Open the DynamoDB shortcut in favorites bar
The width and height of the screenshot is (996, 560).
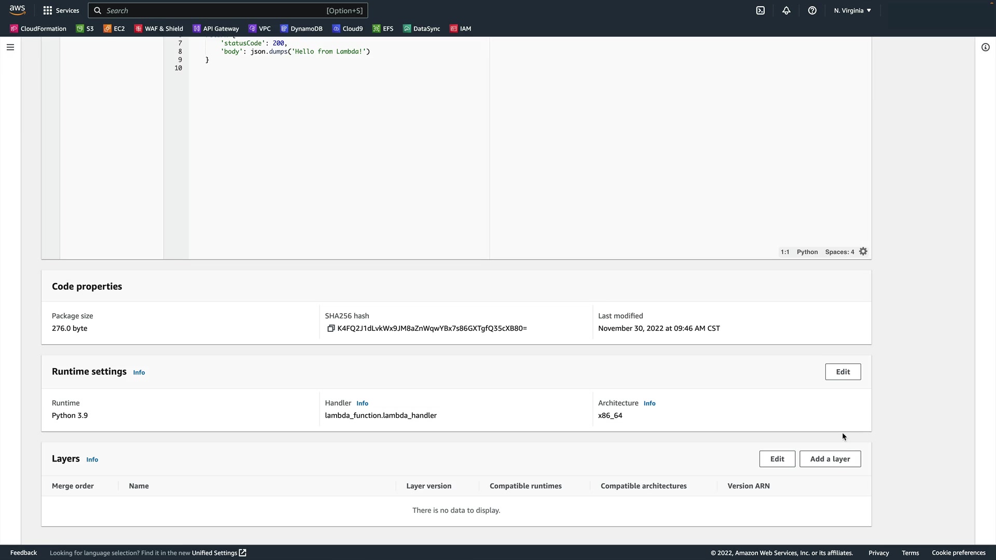pos(301,29)
